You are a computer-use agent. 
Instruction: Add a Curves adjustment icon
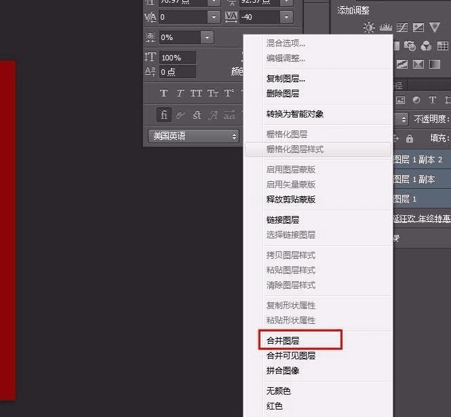402,28
